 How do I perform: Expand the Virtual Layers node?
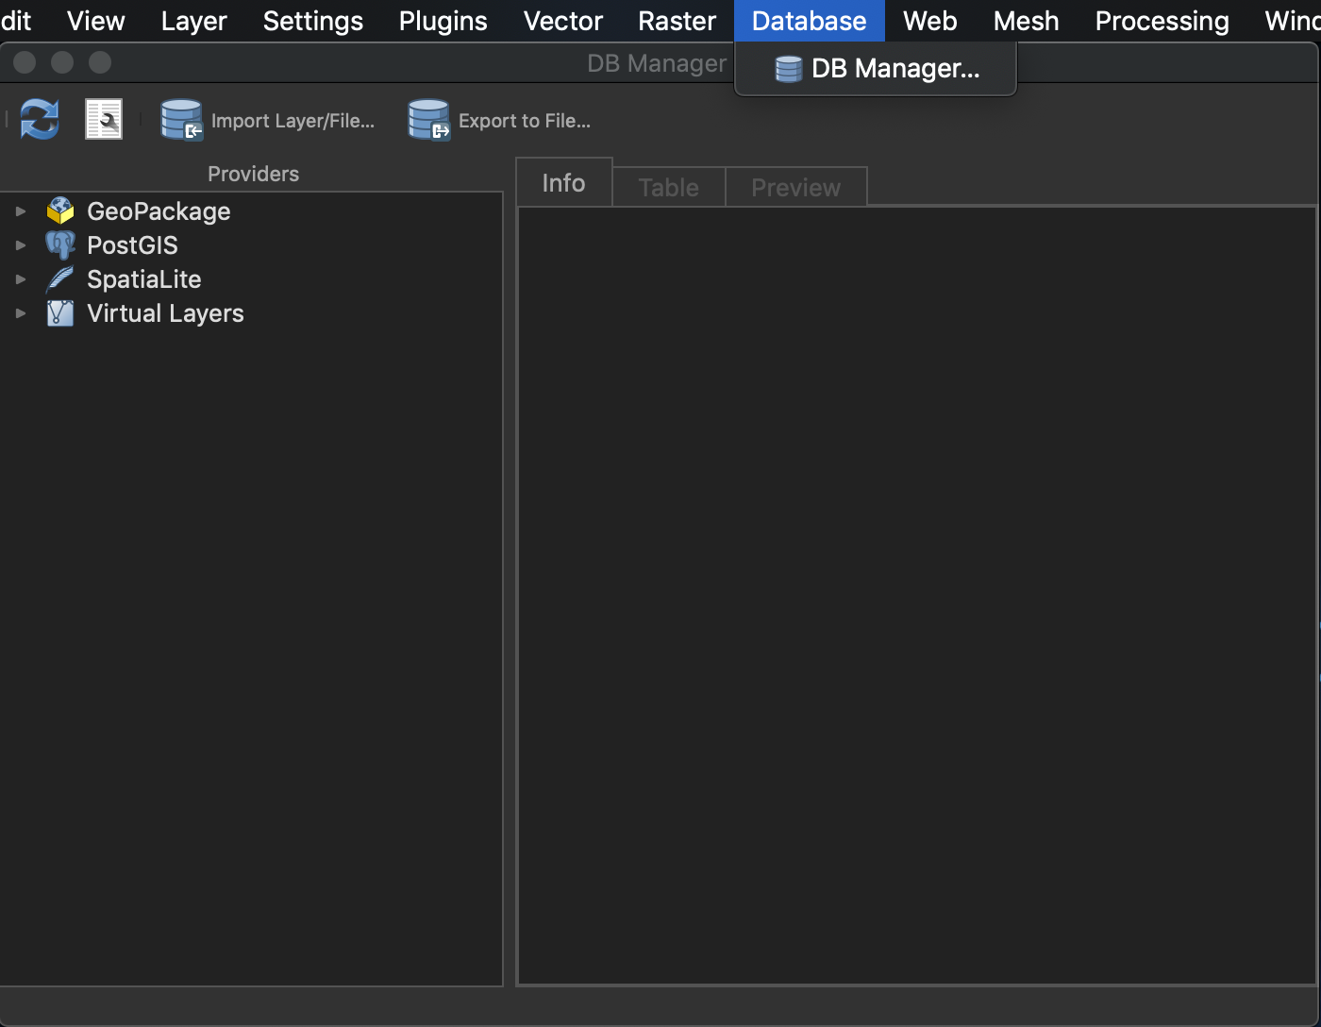tap(21, 312)
